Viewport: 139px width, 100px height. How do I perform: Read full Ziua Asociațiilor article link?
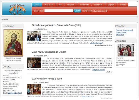[x=87, y=96]
